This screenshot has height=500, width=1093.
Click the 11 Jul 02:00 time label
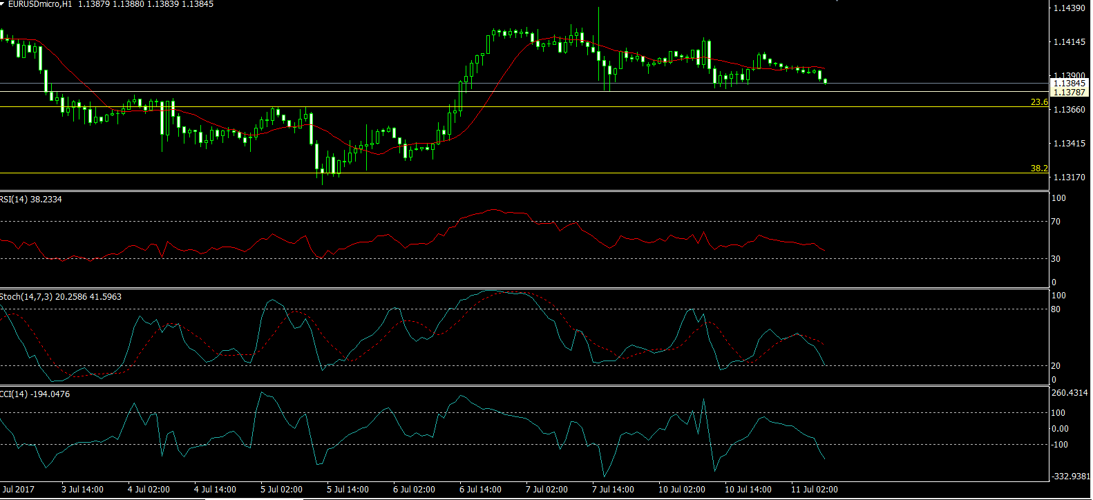(x=815, y=489)
